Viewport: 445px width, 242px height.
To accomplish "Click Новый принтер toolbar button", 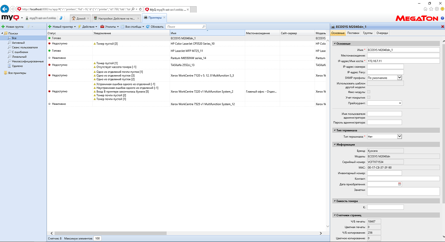I will [x=62, y=27].
